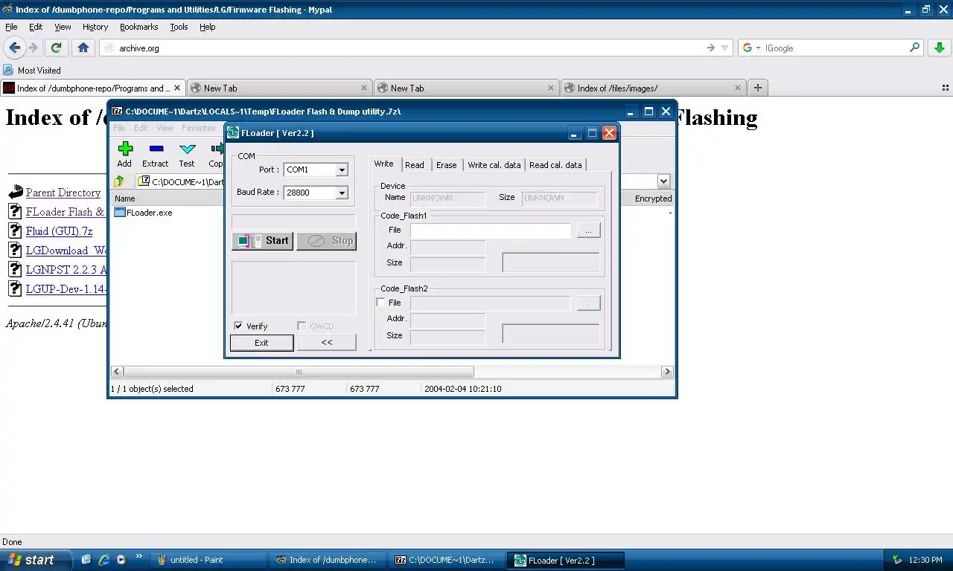The width and height of the screenshot is (953, 571).
Task: Open the LGDownload link
Action: tap(66, 251)
